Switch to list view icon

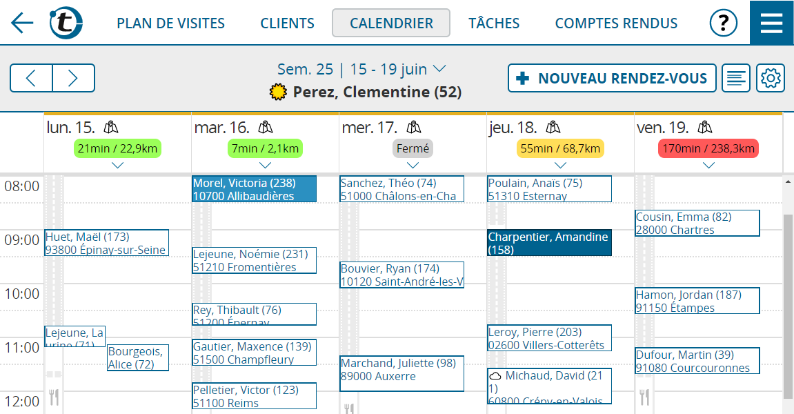(x=736, y=78)
